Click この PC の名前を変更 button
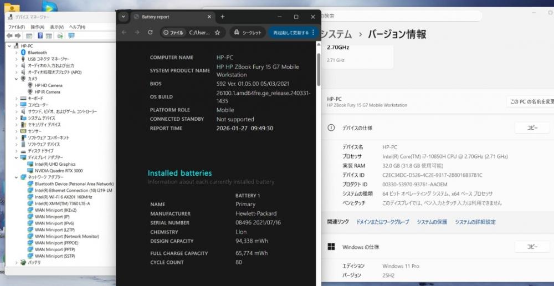Image resolution: width=554 pixels, height=286 pixels. click(x=530, y=101)
